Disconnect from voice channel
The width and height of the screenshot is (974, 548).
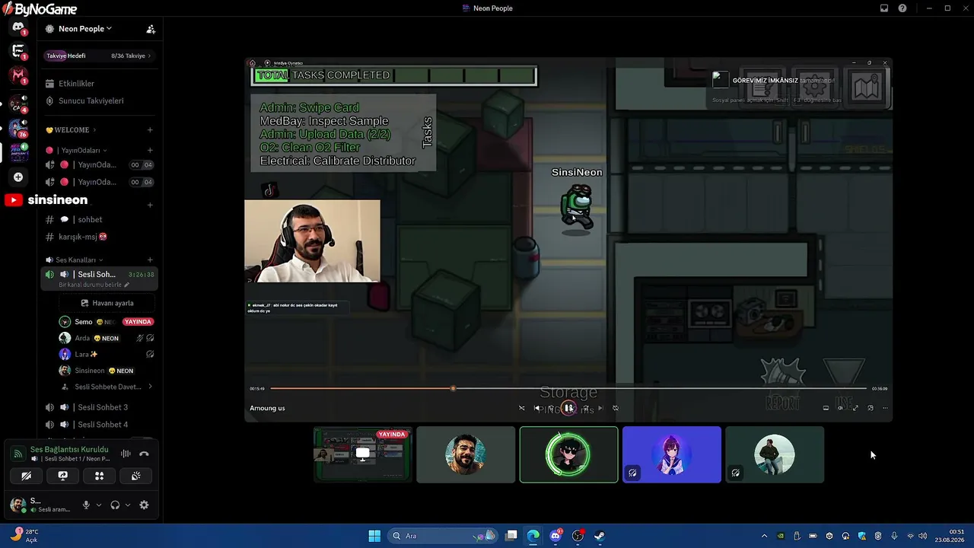[144, 454]
